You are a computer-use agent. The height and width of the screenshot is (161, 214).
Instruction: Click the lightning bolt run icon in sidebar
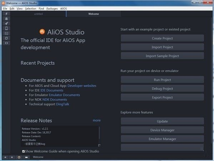(6, 14)
